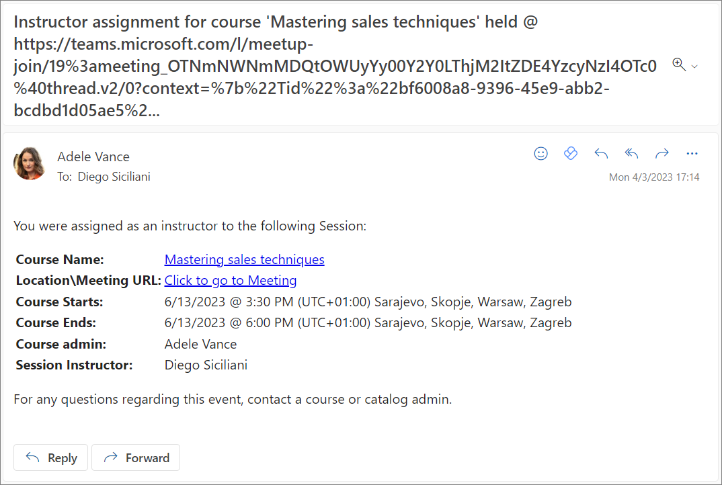Image resolution: width=722 pixels, height=485 pixels.
Task: Click the reply all double-arrow icon
Action: pos(631,154)
